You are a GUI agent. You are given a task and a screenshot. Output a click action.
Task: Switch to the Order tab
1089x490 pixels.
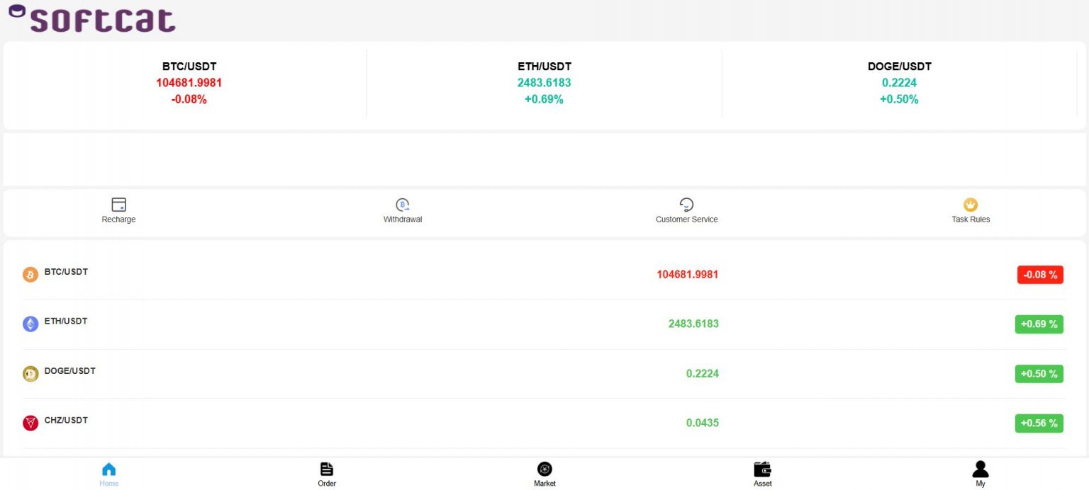327,474
